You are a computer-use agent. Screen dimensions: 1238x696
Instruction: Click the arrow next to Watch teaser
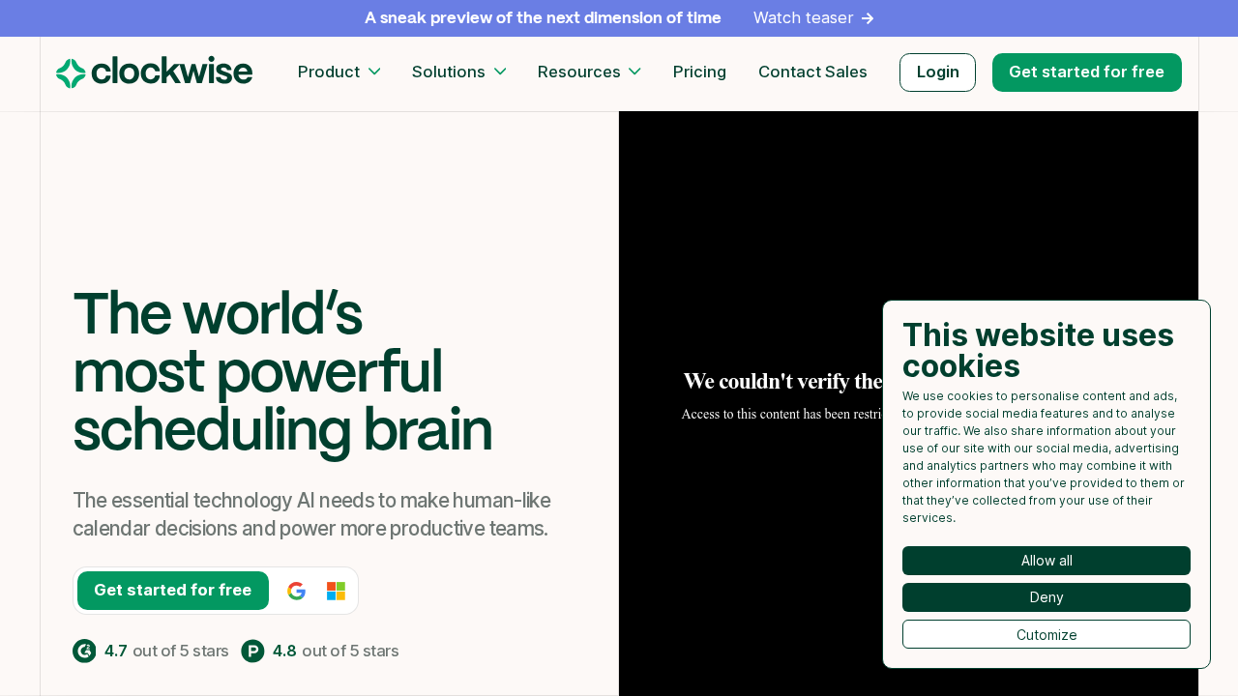pos(868,18)
